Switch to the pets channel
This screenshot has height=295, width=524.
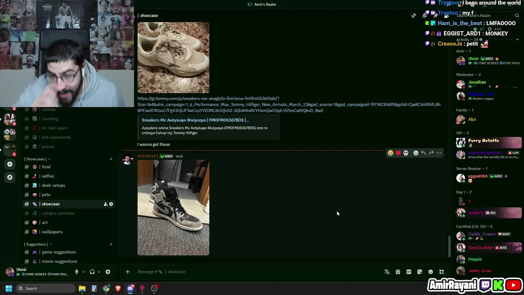coord(69,195)
